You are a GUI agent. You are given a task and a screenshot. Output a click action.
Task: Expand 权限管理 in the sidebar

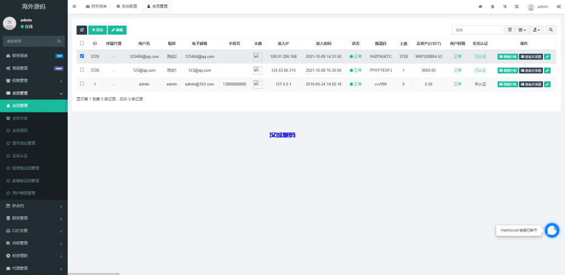tap(34, 80)
